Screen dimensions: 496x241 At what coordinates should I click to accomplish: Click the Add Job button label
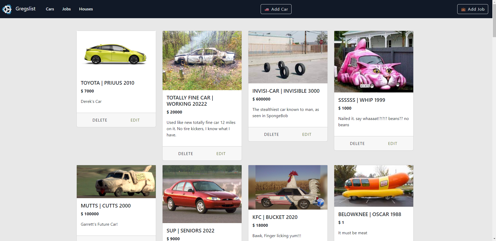click(x=476, y=9)
